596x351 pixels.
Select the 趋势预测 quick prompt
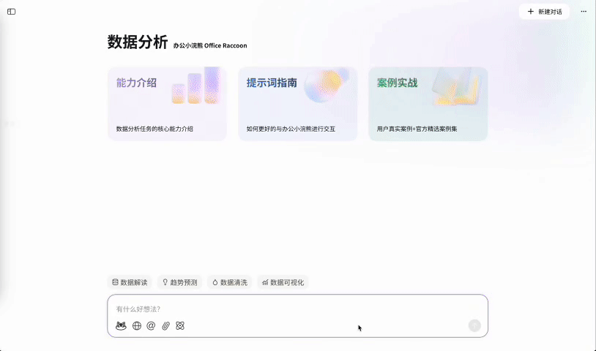pyautogui.click(x=179, y=282)
